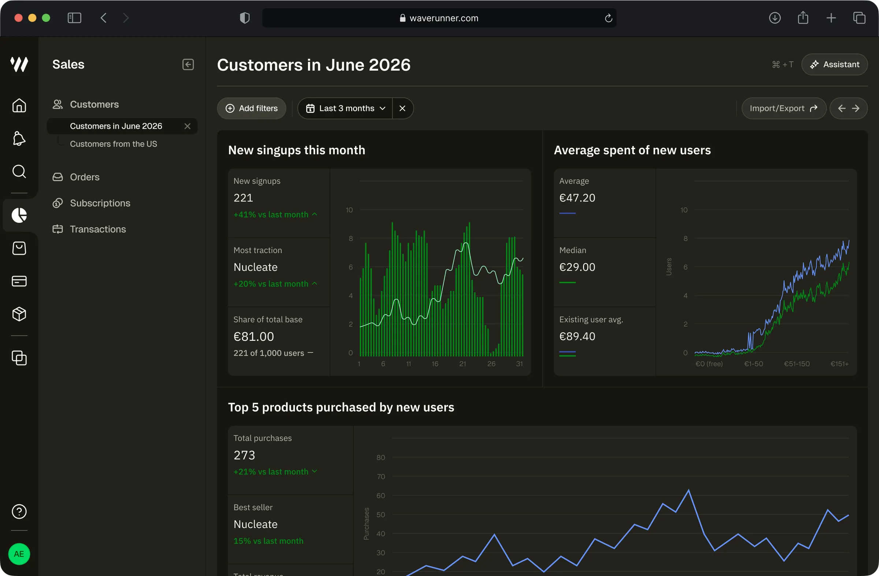The width and height of the screenshot is (879, 576).
Task: Click Top 5 products purchased heading
Action: pyautogui.click(x=341, y=407)
